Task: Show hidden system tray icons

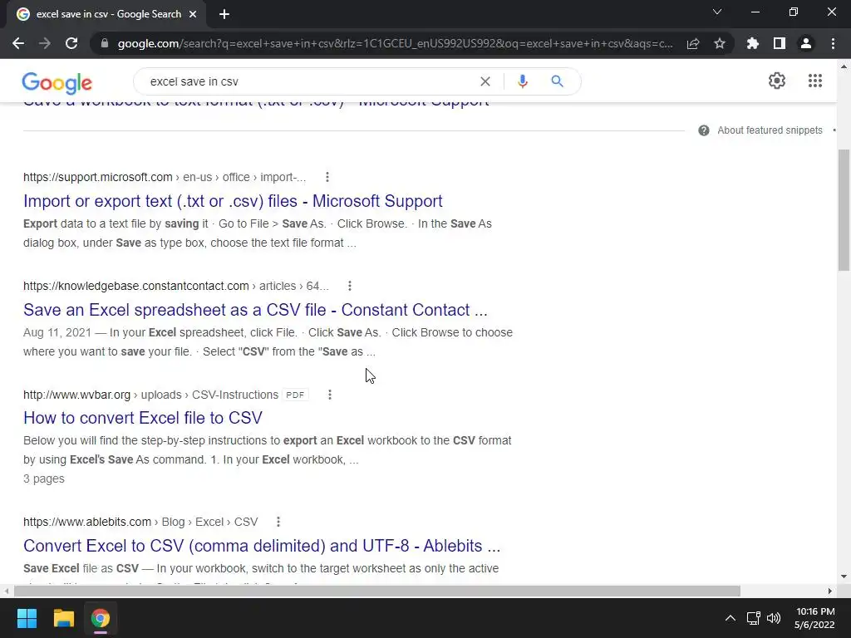Action: pyautogui.click(x=730, y=618)
